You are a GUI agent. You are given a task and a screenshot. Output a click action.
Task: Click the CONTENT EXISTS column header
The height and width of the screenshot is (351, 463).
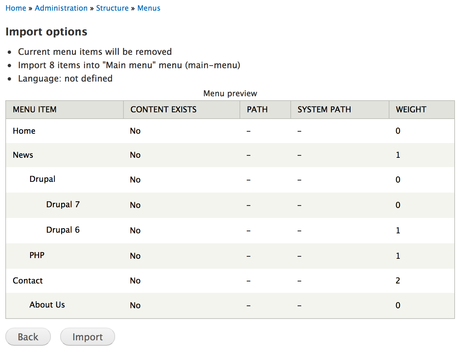[163, 109]
